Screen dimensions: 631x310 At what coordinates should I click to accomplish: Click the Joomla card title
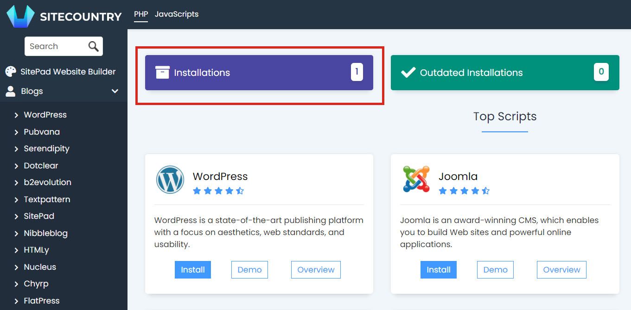tap(458, 176)
